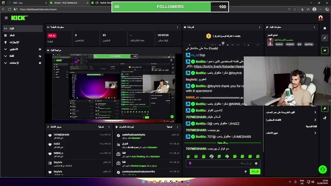Screen dimensions: 331x186
Task: Expand the الاستديو sidebar section chevron
Action: tap(5, 49)
